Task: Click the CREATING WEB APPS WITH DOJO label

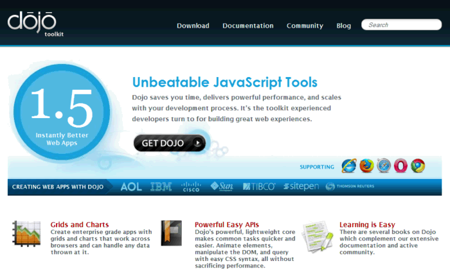Action: click(58, 187)
